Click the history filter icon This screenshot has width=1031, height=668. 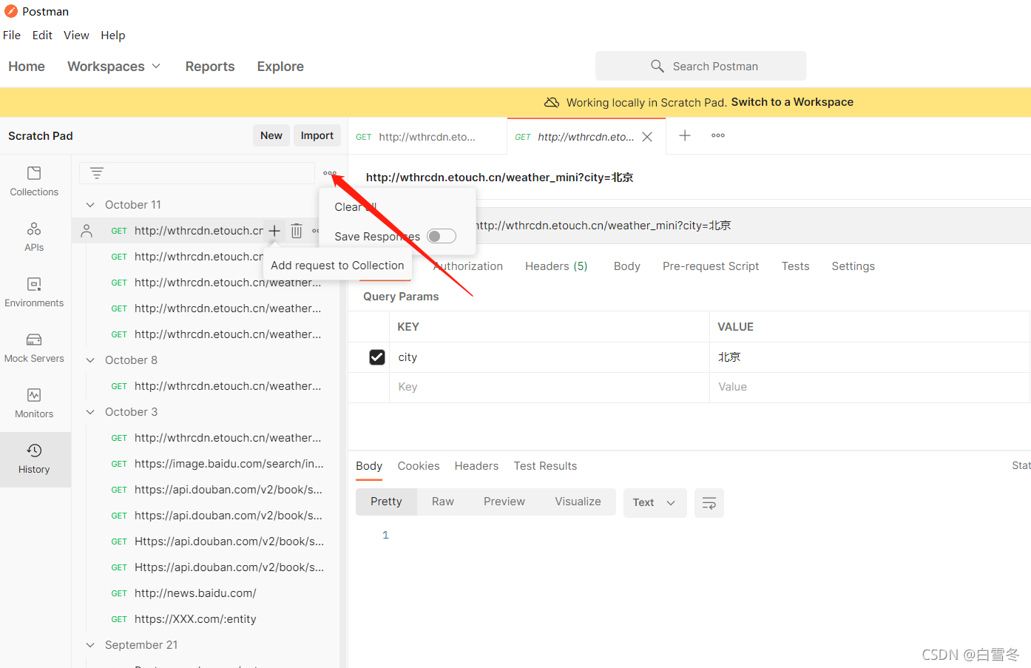(x=97, y=173)
